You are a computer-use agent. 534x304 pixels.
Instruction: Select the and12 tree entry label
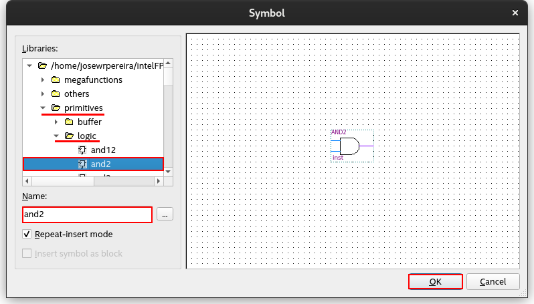coord(103,150)
